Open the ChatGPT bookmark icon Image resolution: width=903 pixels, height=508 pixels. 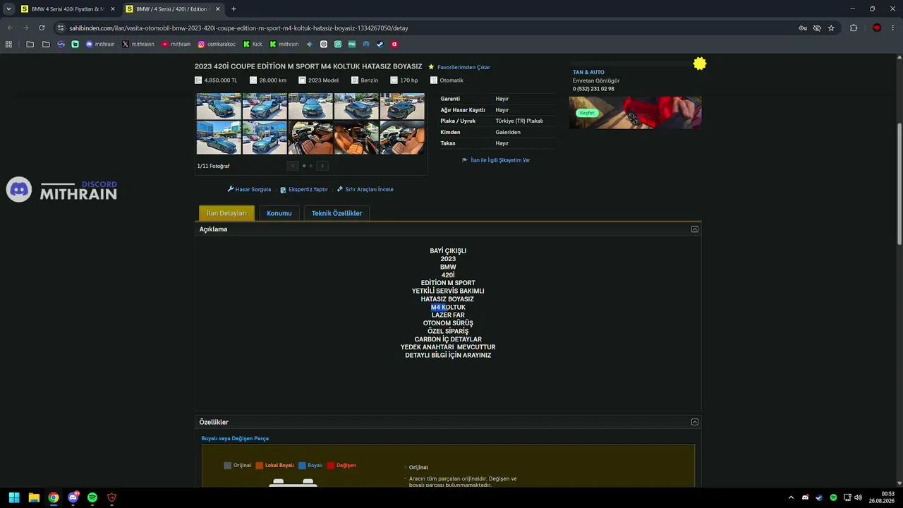tap(324, 44)
